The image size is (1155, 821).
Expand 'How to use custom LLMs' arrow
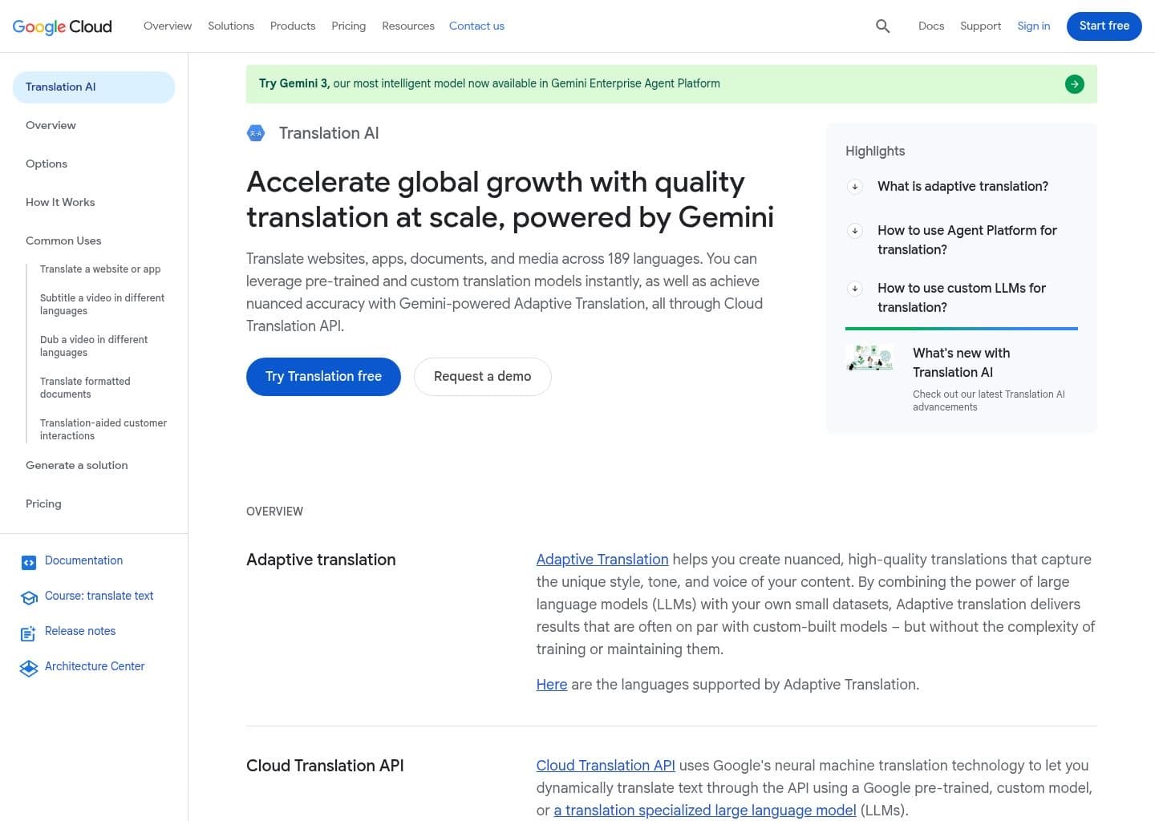point(855,289)
